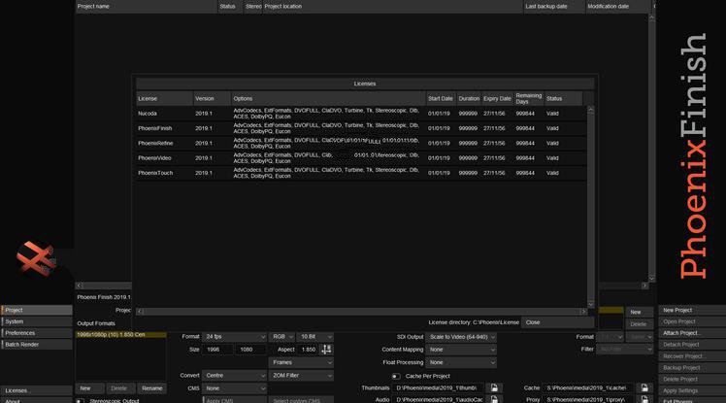
Task: Select the PhoenixFinish license row
Action: 361,128
